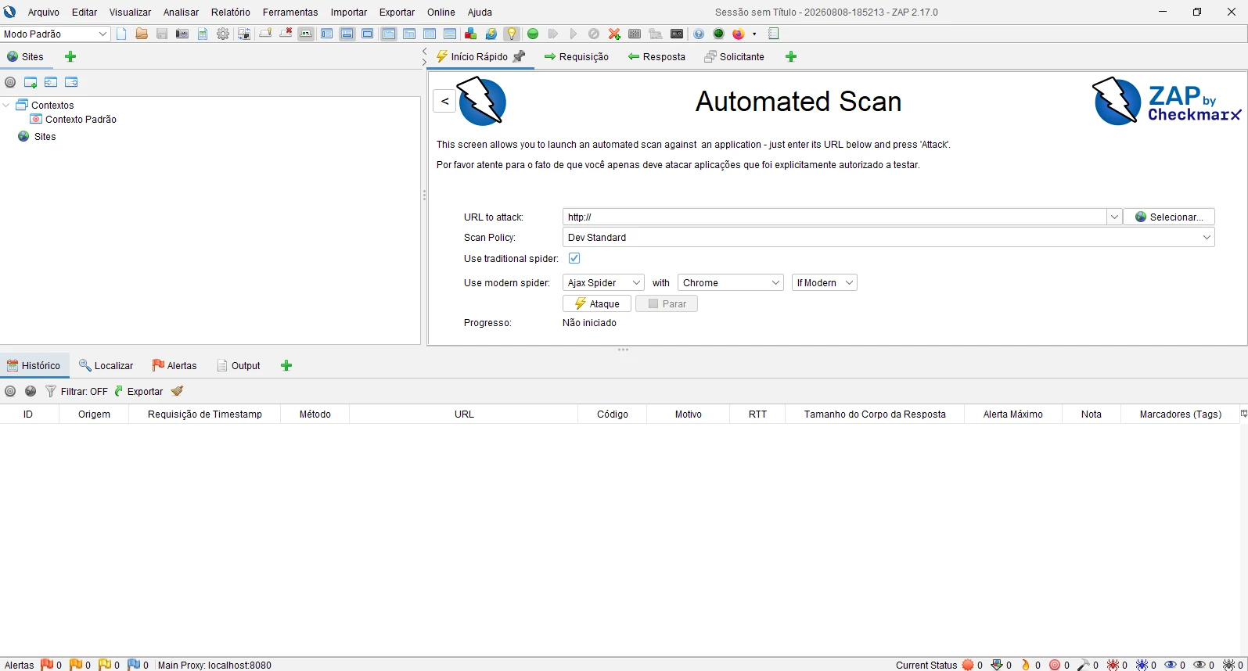Click the blue AJAX spider status icon
Viewport: 1248px width, 671px height.
click(x=1142, y=665)
